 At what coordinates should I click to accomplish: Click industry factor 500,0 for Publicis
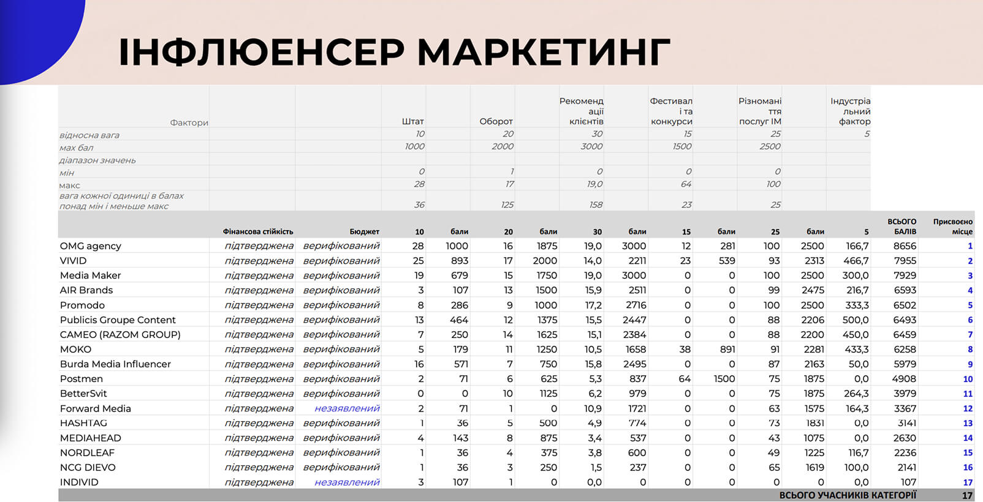(x=856, y=320)
